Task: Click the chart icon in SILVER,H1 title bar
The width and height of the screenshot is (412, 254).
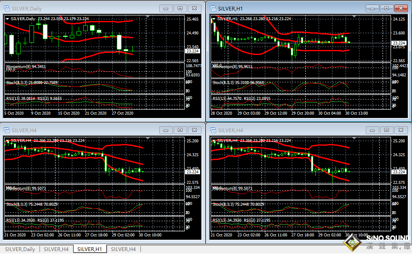Action: [x=213, y=9]
